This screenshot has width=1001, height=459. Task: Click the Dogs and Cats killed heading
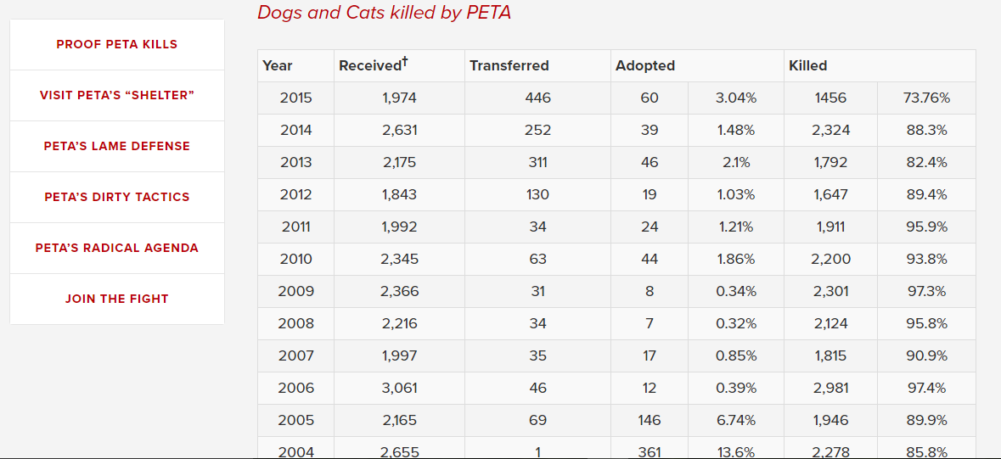point(384,13)
